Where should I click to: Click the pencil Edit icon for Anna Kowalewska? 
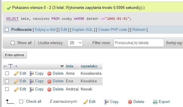point(16,74)
